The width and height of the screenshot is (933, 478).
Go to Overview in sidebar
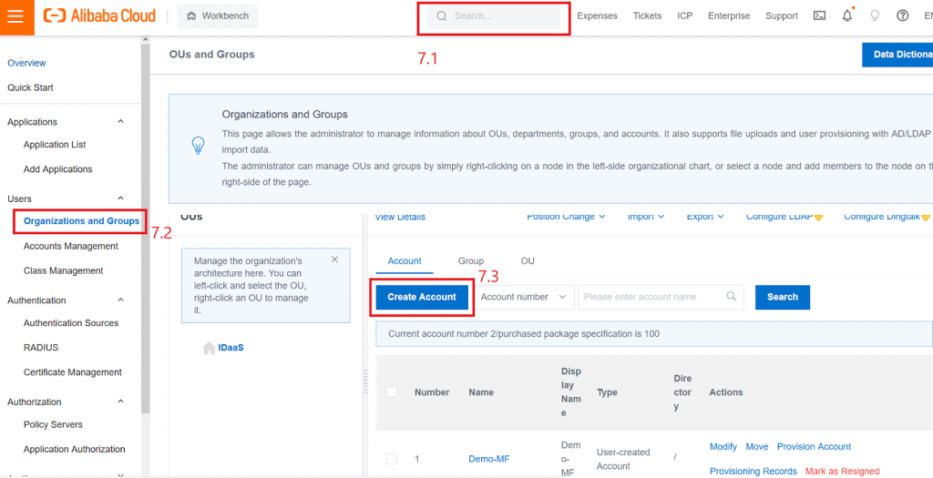point(26,63)
